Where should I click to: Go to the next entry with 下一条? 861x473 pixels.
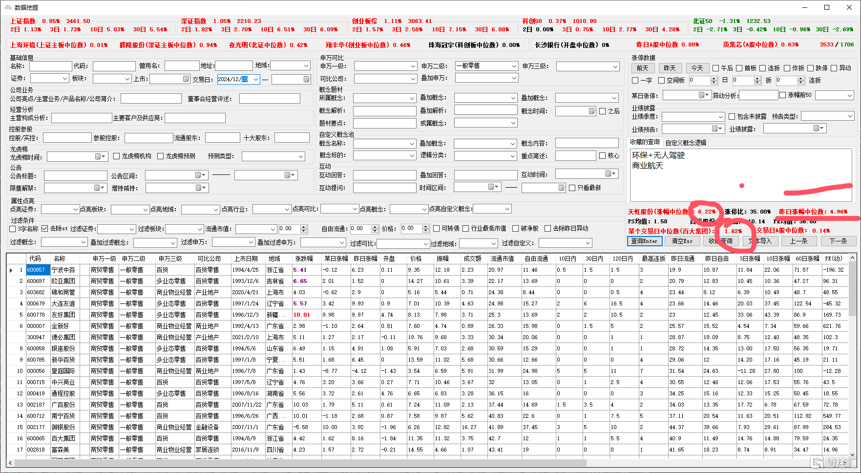click(838, 241)
